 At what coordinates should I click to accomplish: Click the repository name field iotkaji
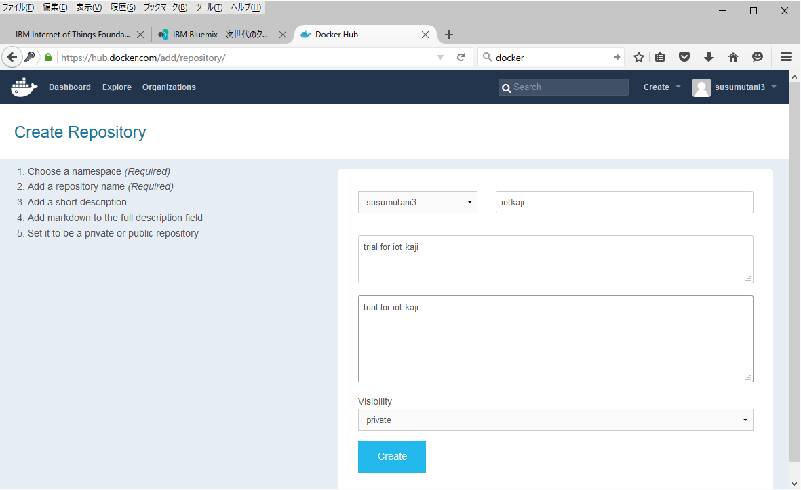coord(624,202)
